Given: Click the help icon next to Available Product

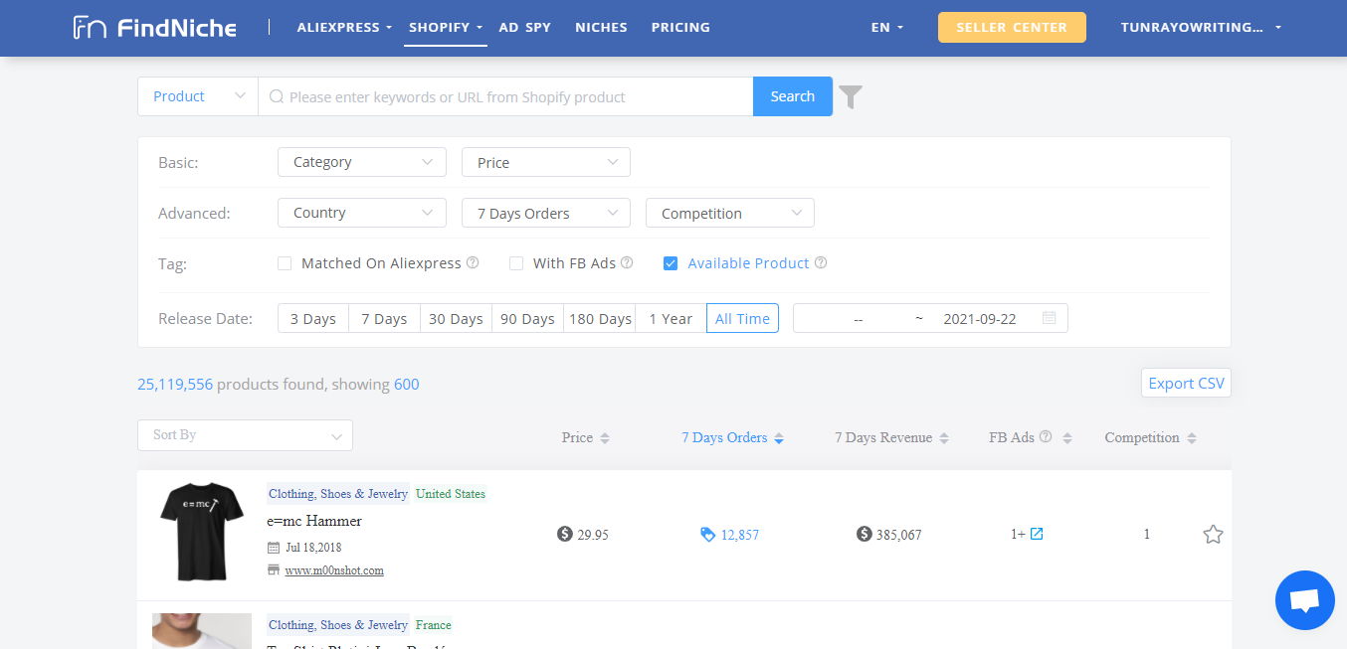Looking at the screenshot, I should coord(820,262).
